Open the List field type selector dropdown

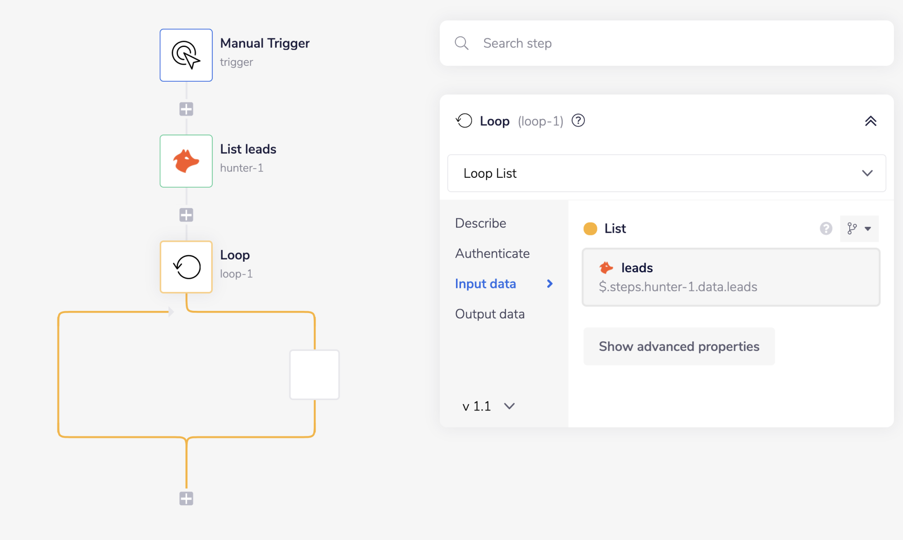coord(859,229)
